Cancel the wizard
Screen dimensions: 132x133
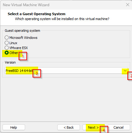(x=119, y=127)
